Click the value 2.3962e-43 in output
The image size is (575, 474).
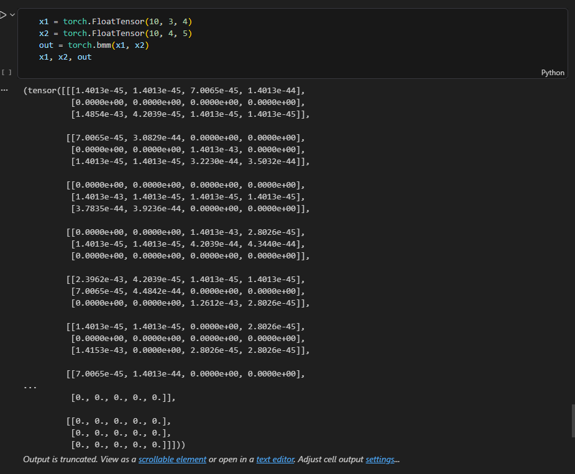coord(99,280)
